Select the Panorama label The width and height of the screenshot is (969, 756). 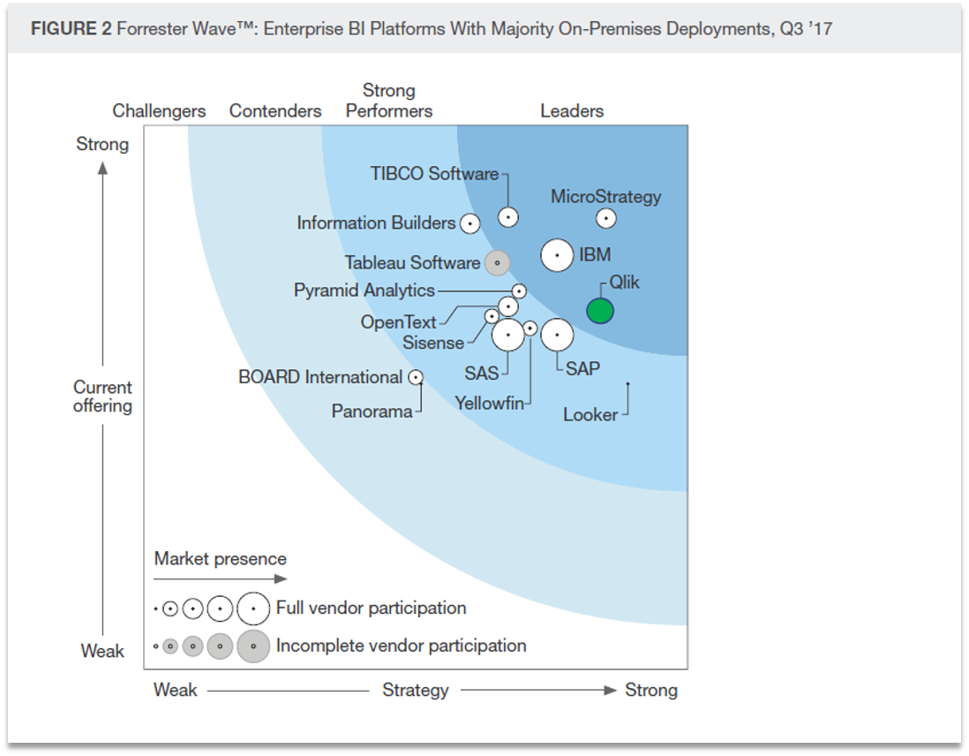point(372,411)
